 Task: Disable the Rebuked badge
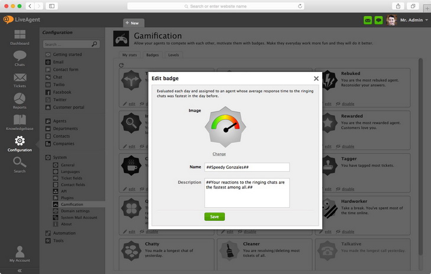pos(348,104)
